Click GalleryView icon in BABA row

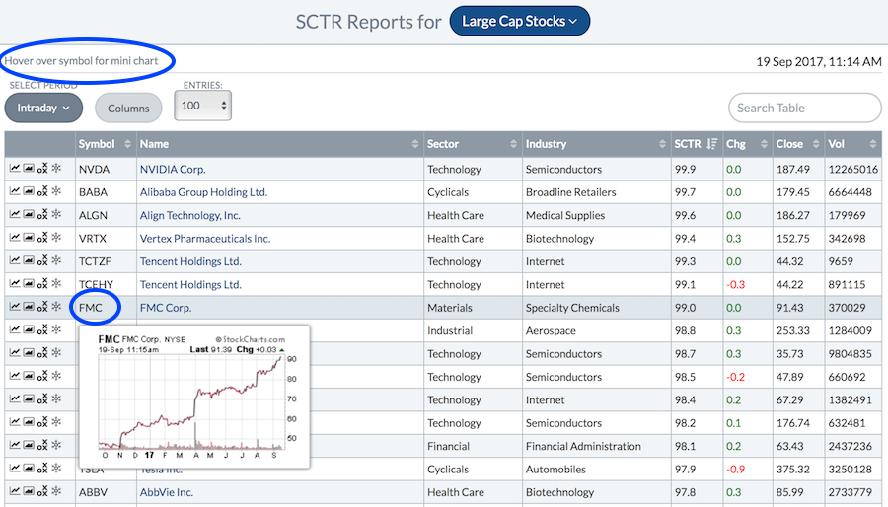(x=28, y=191)
